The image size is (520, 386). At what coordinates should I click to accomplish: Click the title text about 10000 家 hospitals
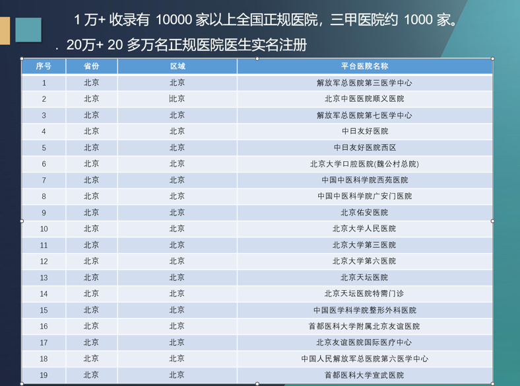point(266,20)
